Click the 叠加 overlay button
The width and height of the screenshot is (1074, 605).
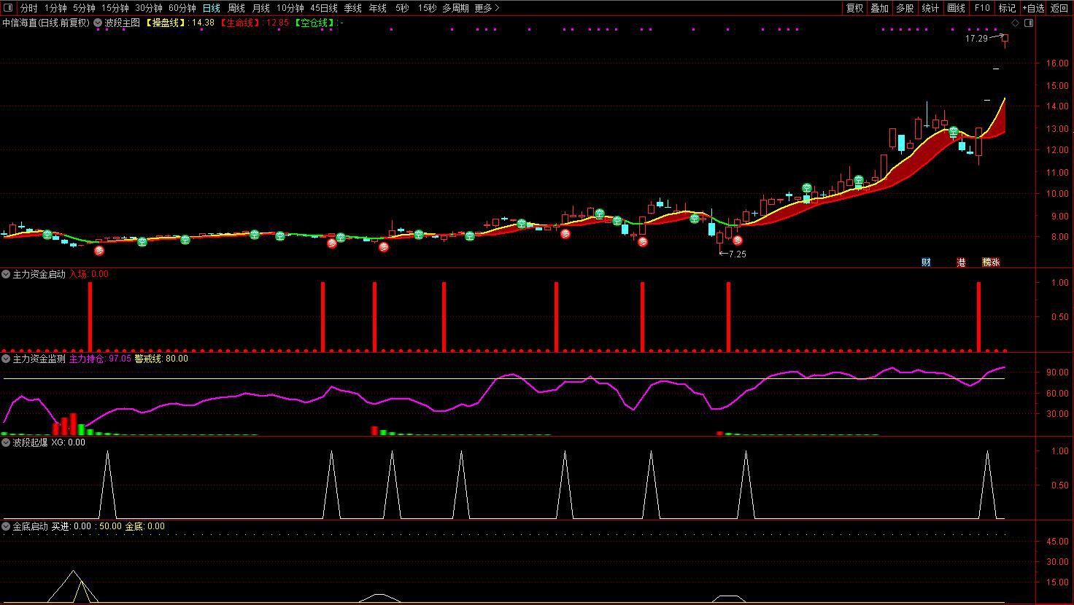point(880,8)
